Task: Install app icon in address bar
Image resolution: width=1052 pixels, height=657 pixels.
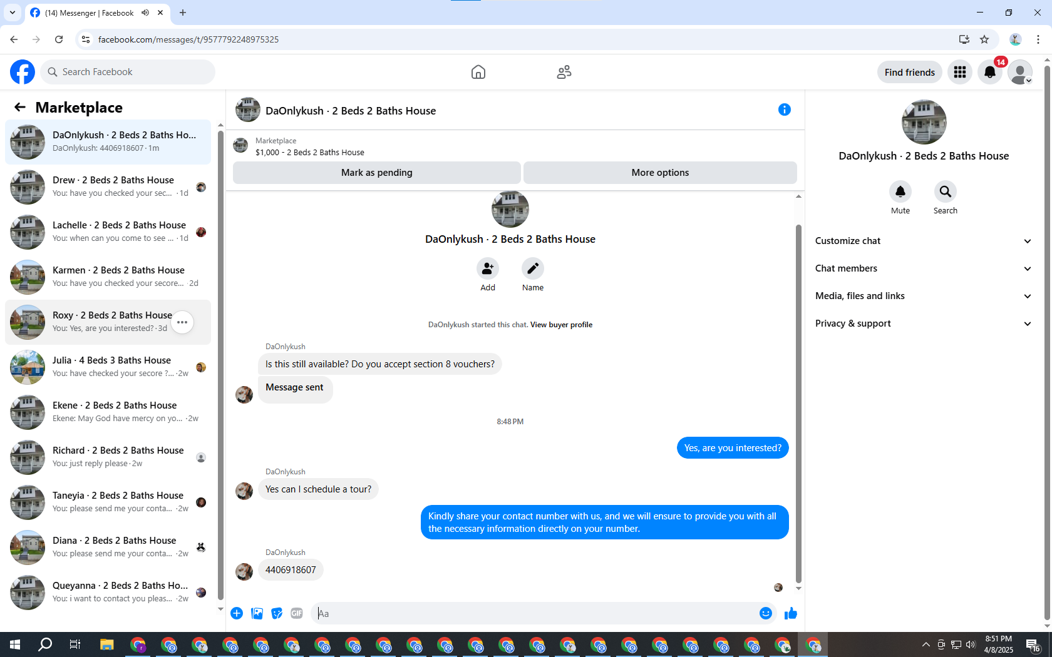Action: (x=964, y=39)
